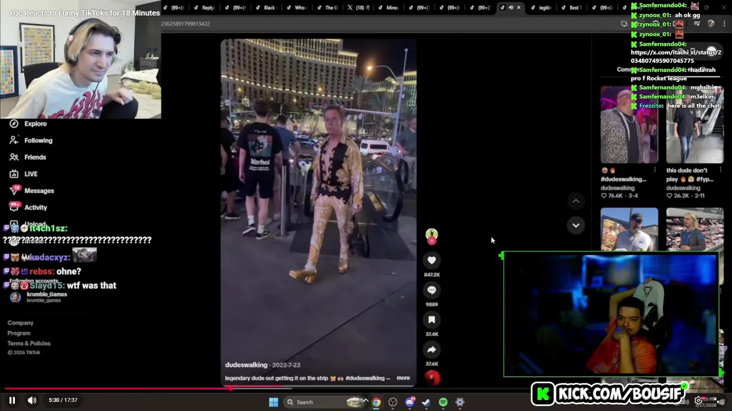Click the LIVE camera icon
This screenshot has height=411, width=732.
click(14, 174)
